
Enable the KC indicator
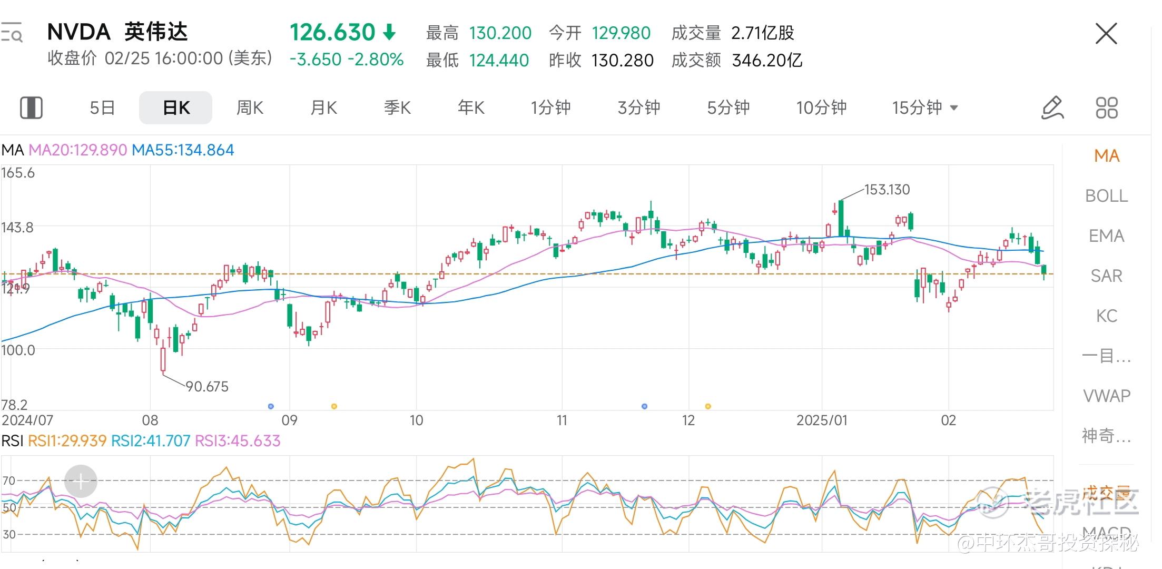pyautogui.click(x=1106, y=316)
